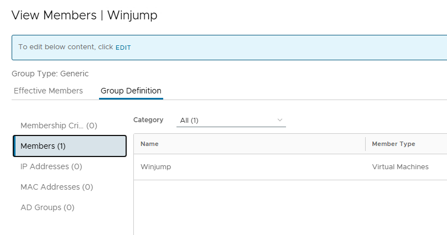447x235 pixels.
Task: Show the IP Addresses (0) section
Action: (x=51, y=166)
